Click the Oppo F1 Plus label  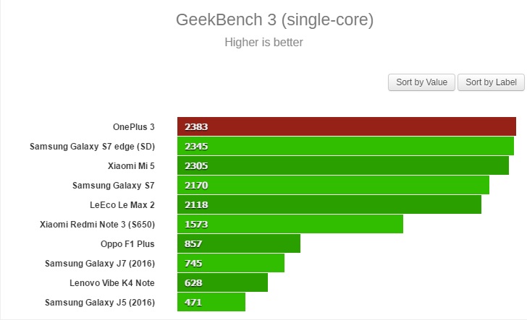tap(127, 243)
